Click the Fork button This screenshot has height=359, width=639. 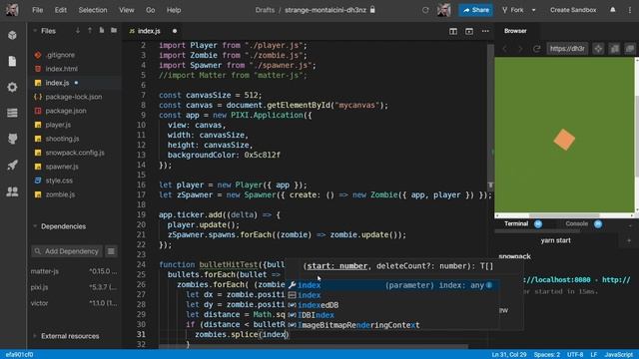click(x=513, y=10)
